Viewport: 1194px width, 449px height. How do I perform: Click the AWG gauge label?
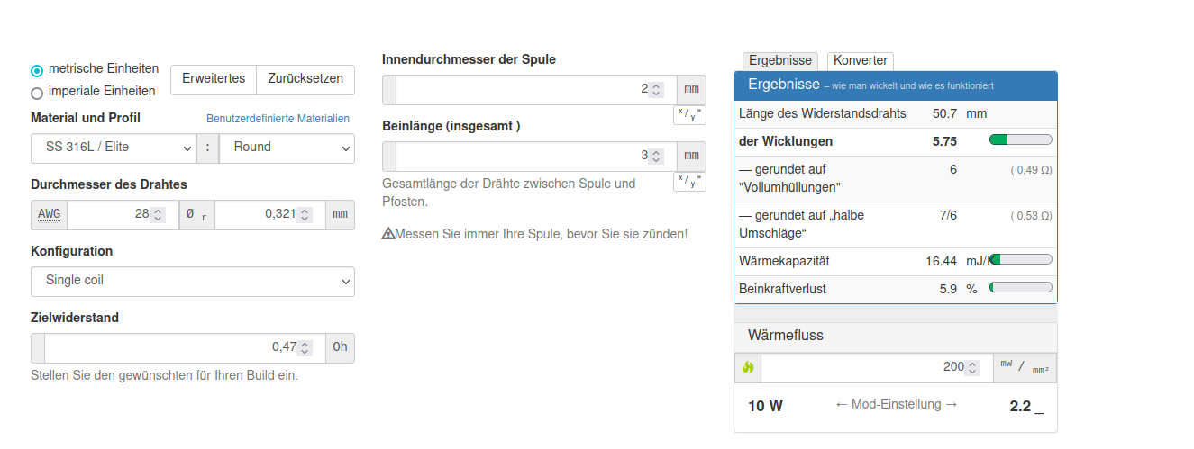pyautogui.click(x=49, y=215)
